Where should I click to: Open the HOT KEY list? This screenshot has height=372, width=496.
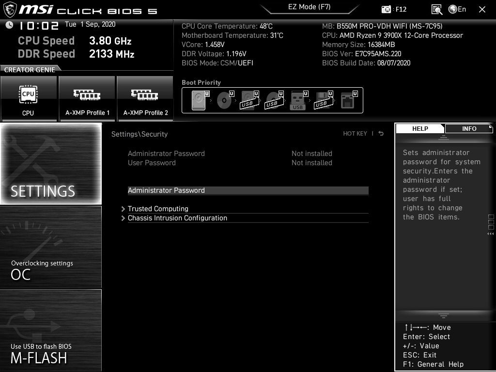(x=355, y=134)
